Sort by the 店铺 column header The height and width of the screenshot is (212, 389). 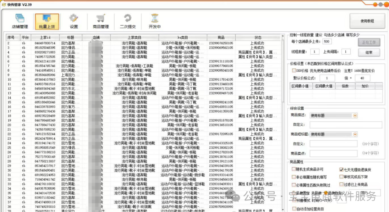click(96, 37)
